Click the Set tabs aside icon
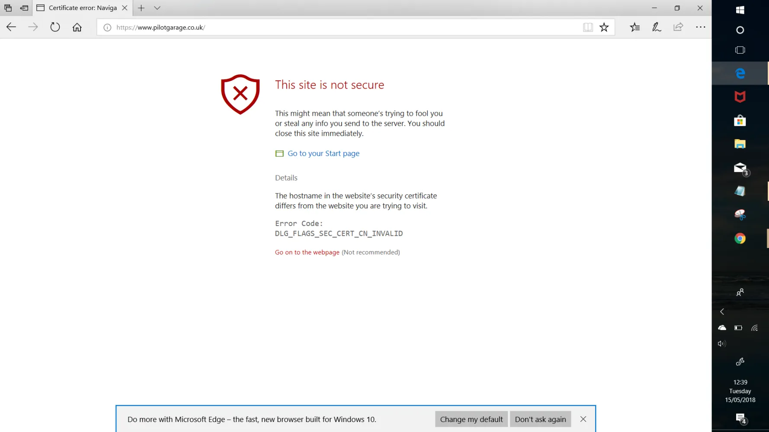 pos(24,8)
